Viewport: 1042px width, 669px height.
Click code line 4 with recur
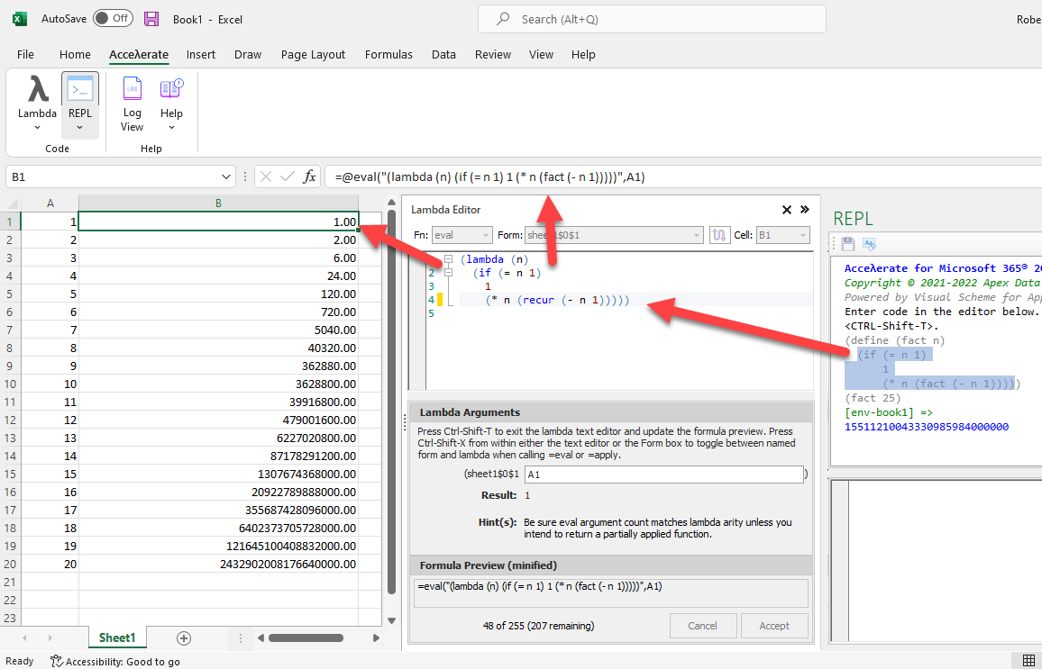(557, 300)
